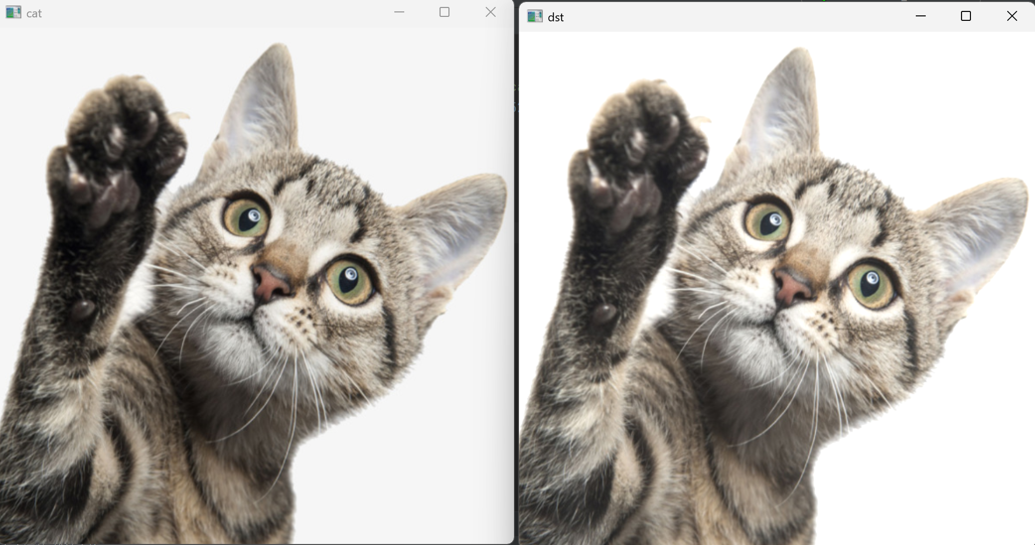Click the cat image in the dst window

click(x=777, y=288)
